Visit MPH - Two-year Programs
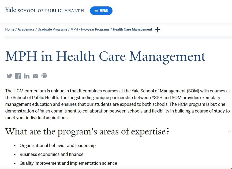The height and width of the screenshot is (169, 232). pos(90,29)
